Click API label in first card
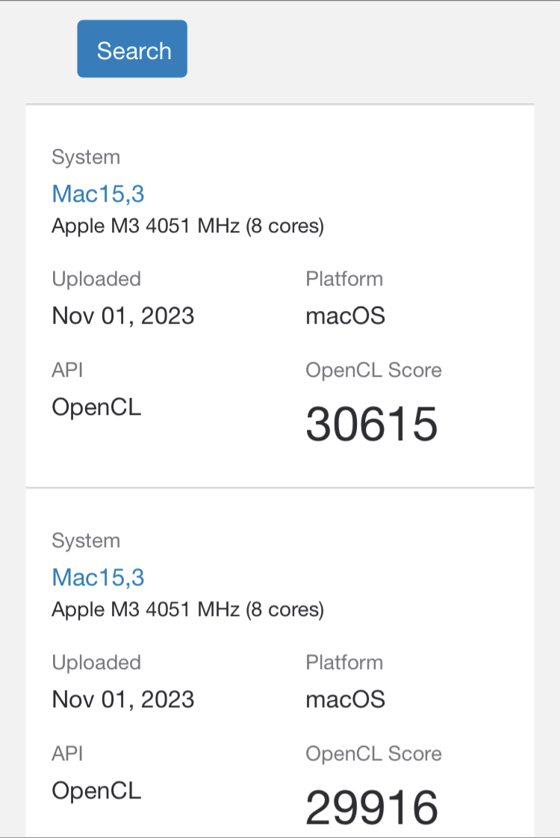 [67, 370]
